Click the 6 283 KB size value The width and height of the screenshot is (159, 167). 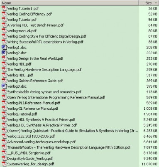point(150,131)
